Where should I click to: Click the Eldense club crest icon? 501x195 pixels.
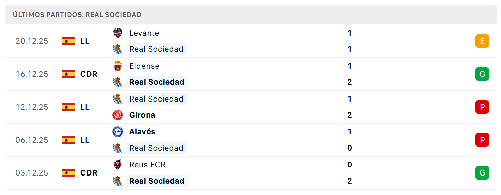[118, 66]
